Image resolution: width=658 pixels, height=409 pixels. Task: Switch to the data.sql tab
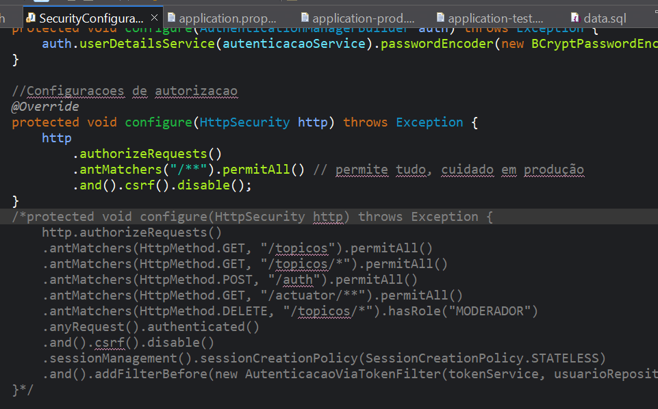pyautogui.click(x=605, y=18)
